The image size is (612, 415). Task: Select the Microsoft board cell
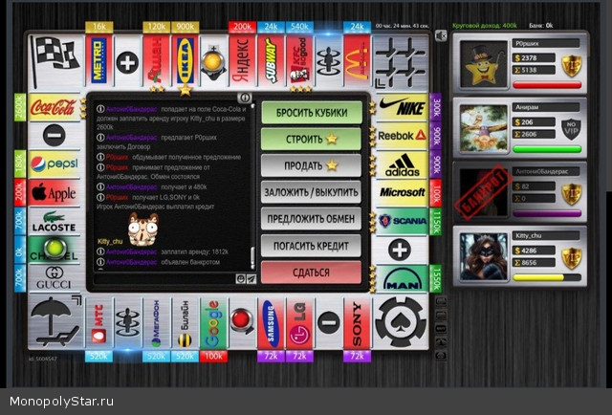pyautogui.click(x=402, y=192)
